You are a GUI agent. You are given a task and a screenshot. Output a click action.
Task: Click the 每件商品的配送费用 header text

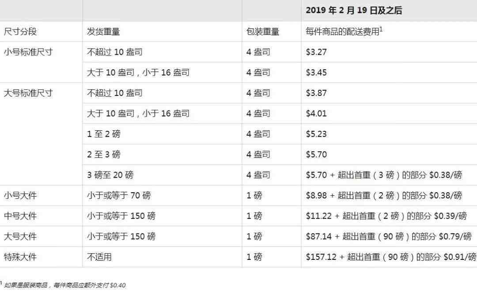tap(343, 32)
